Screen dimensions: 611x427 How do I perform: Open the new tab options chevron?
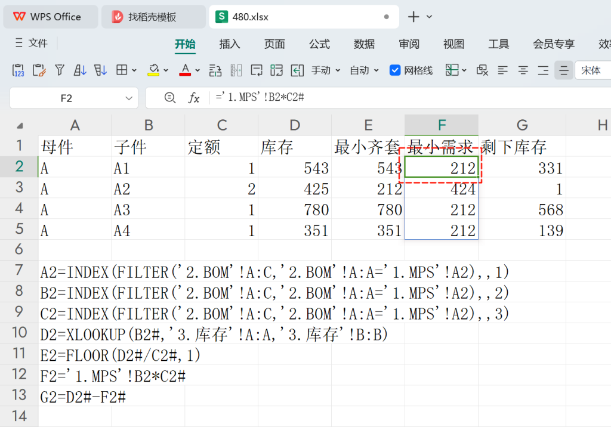pyautogui.click(x=429, y=17)
